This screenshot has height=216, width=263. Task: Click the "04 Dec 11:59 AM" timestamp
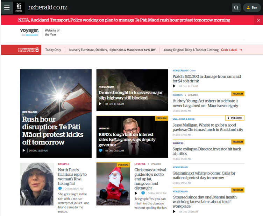point(38,150)
